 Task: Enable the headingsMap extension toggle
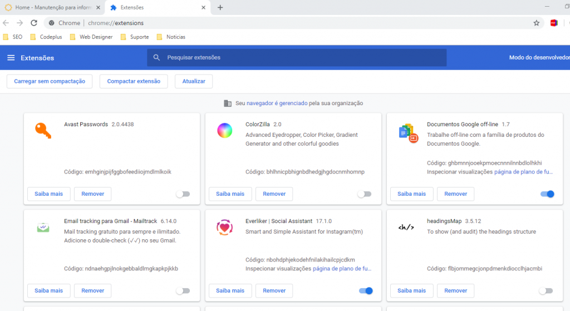click(546, 290)
